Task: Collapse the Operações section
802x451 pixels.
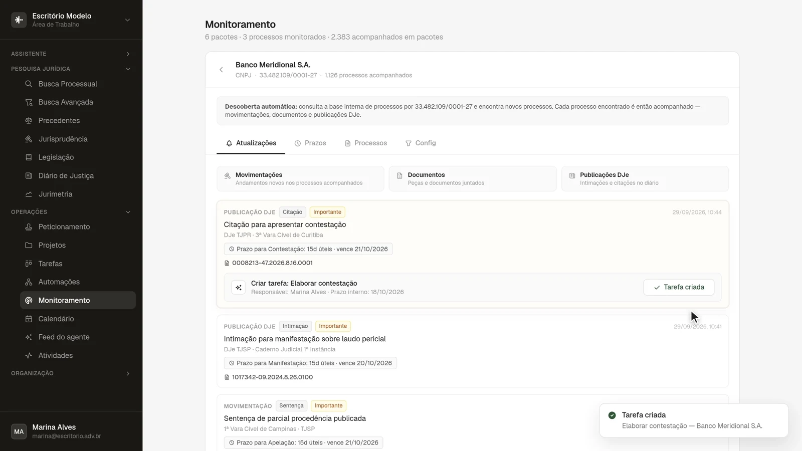Action: coord(71,212)
